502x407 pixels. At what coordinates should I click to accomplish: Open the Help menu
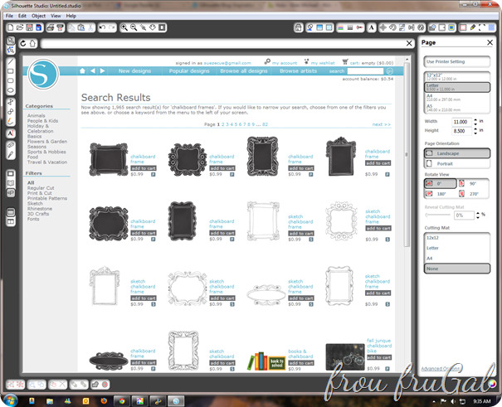[x=71, y=16]
